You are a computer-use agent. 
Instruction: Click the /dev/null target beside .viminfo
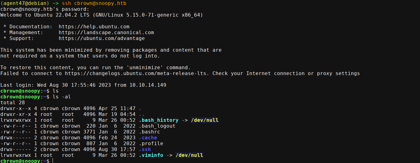[x=189, y=155]
